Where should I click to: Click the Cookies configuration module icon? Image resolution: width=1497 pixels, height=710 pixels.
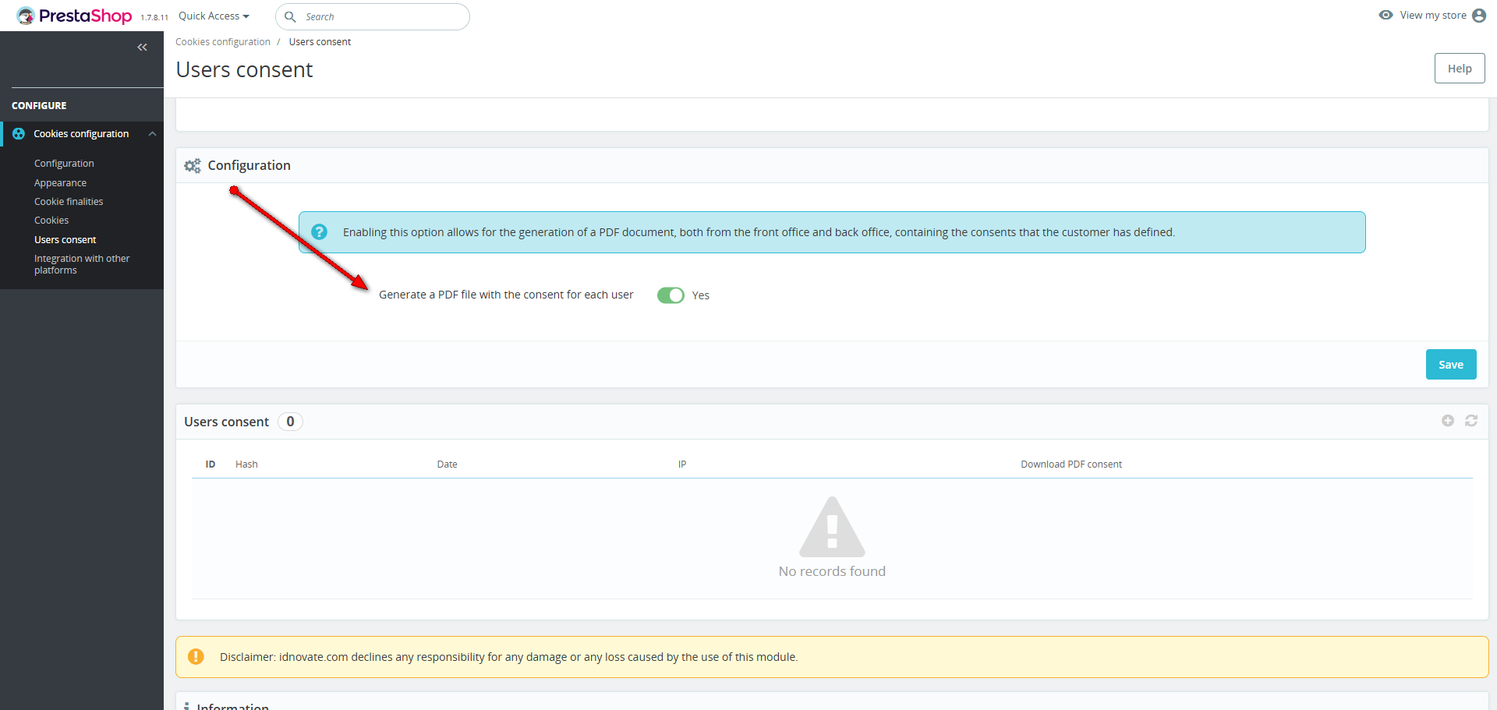(x=19, y=134)
